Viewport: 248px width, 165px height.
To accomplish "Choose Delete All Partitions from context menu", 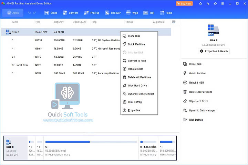I will point(139,77).
